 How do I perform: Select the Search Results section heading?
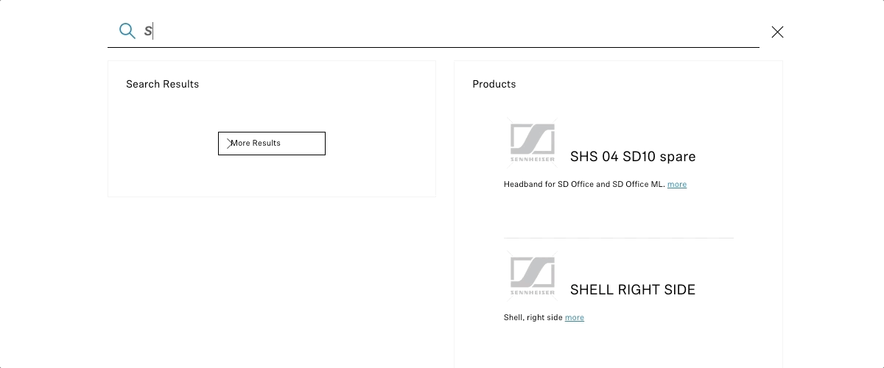(163, 84)
